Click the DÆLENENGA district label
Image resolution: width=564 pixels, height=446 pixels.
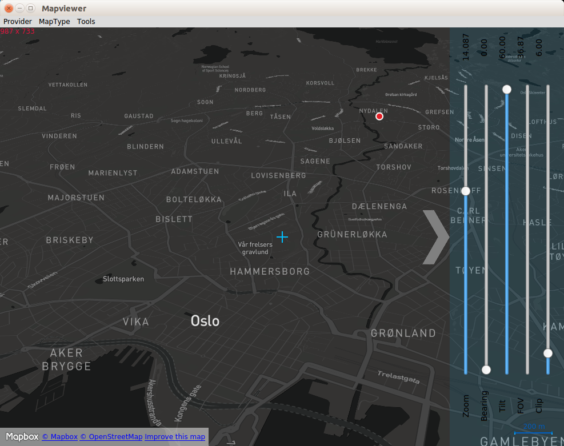[379, 206]
